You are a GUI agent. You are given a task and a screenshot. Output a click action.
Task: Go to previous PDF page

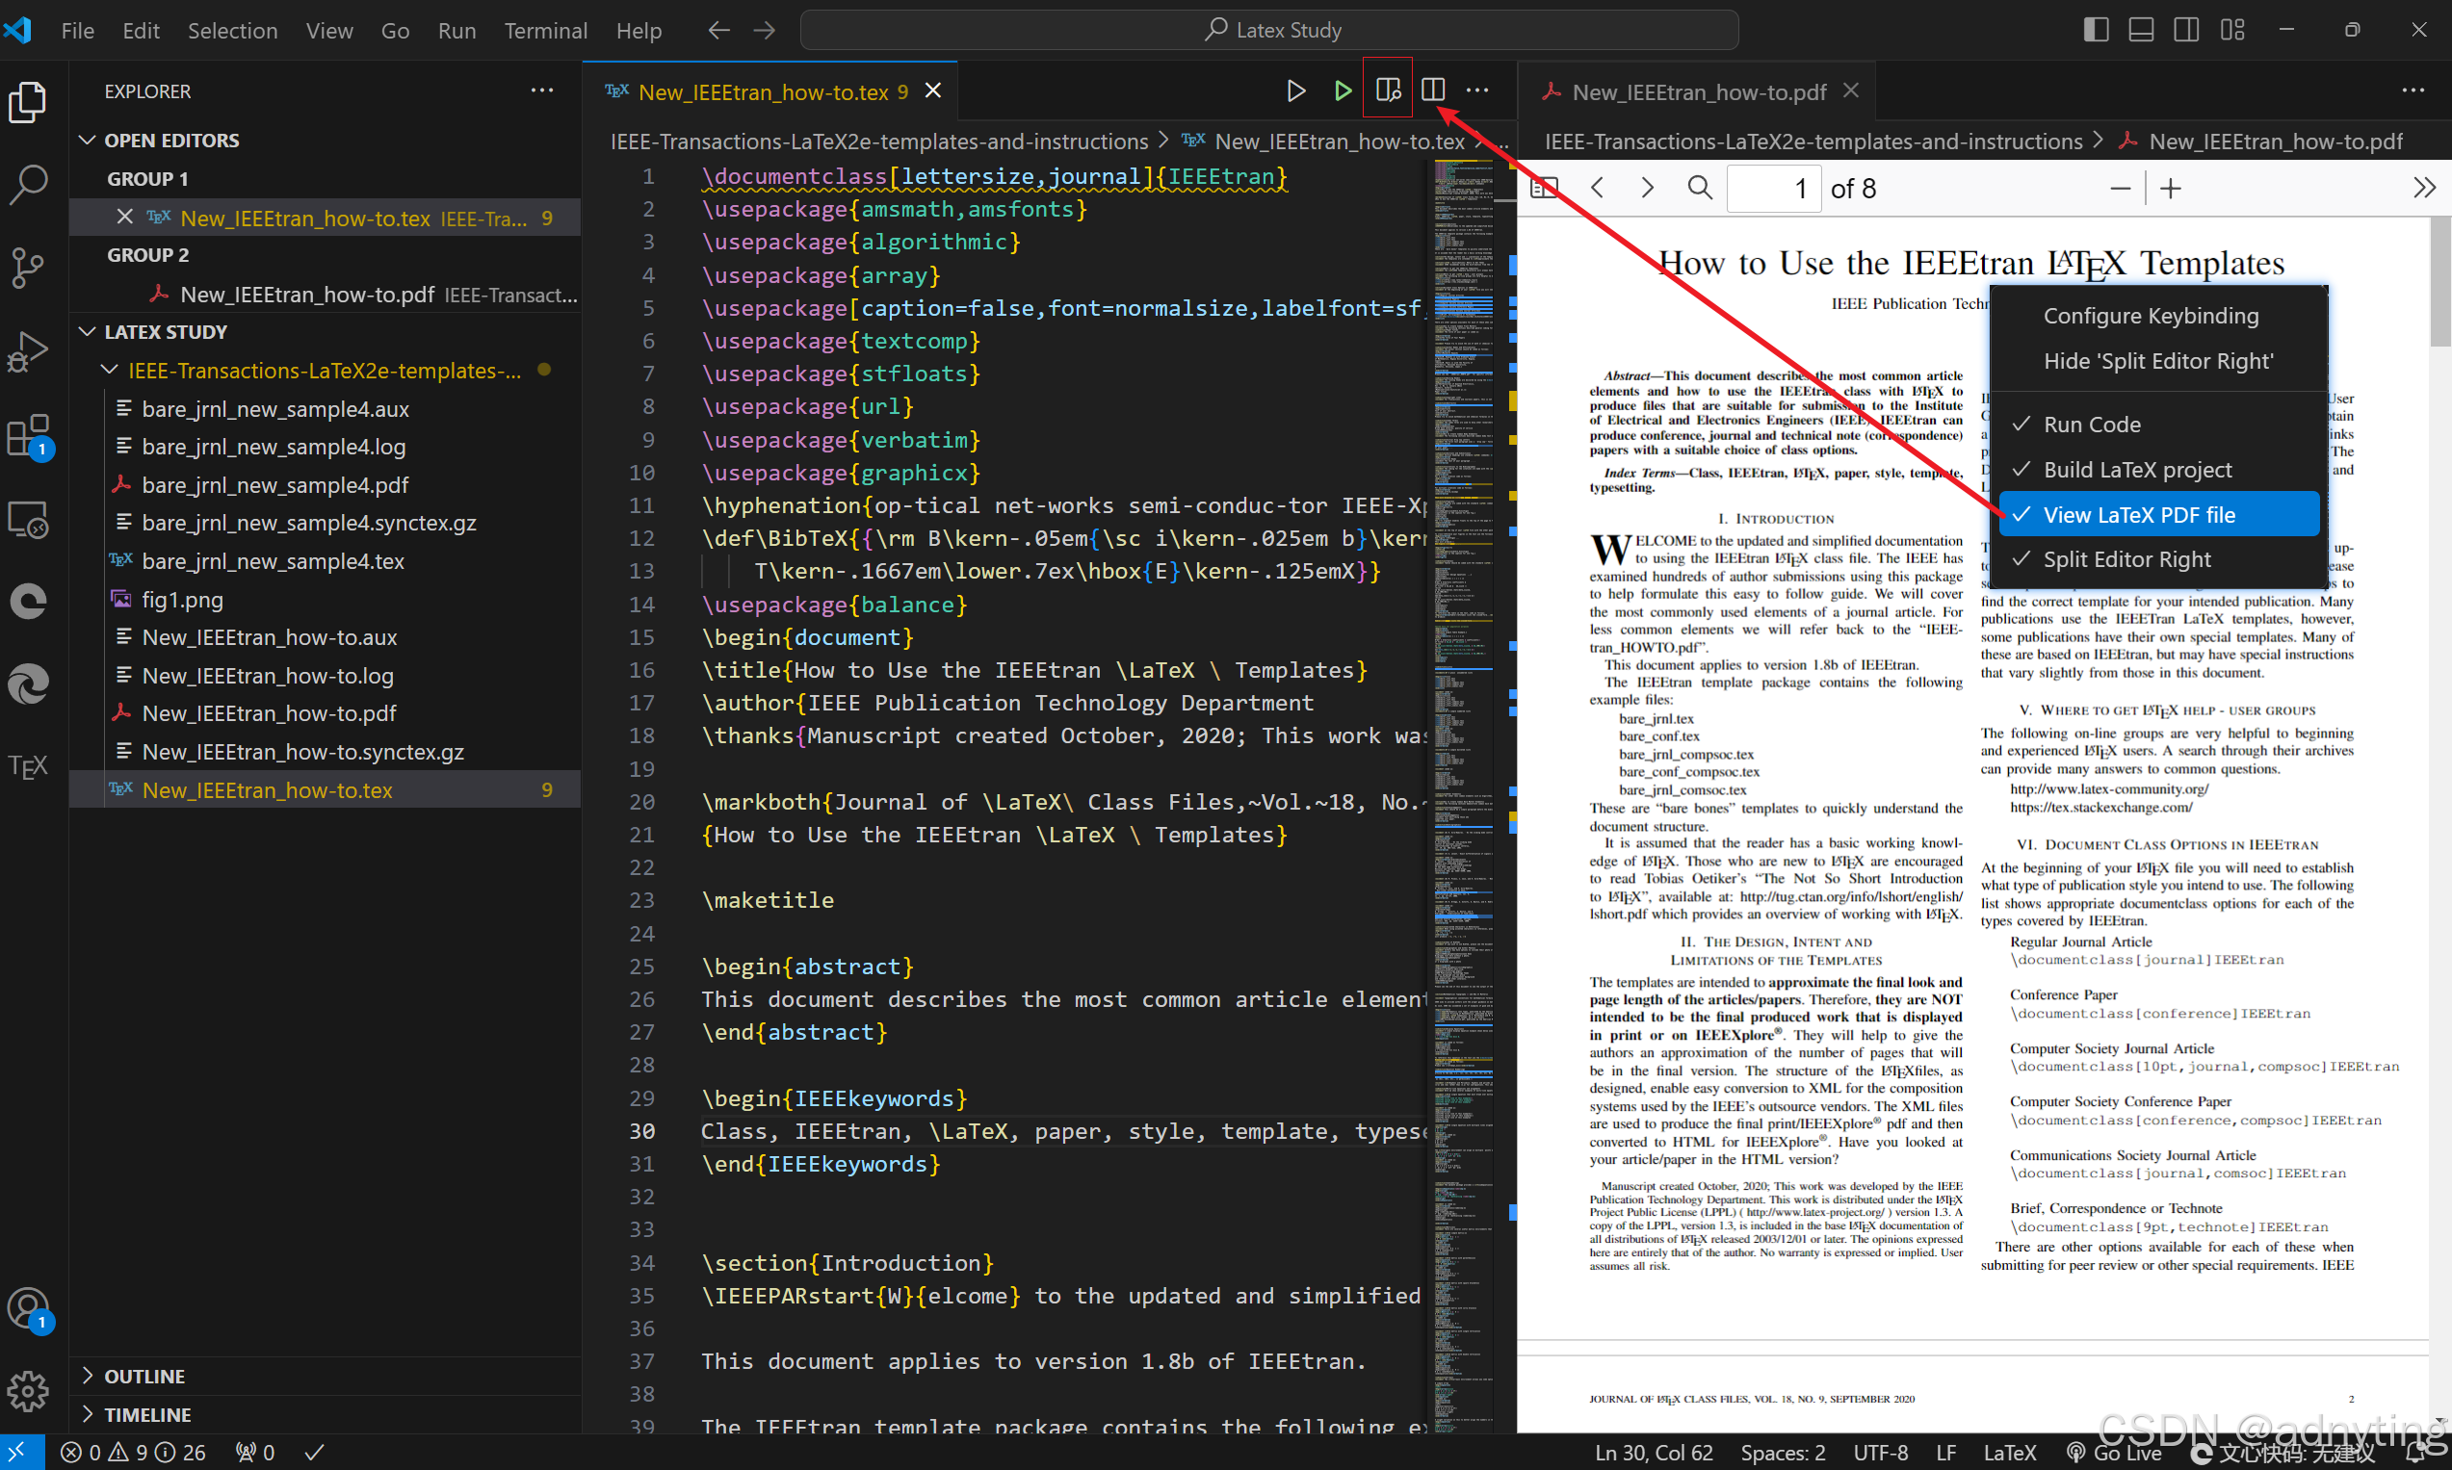1597,189
